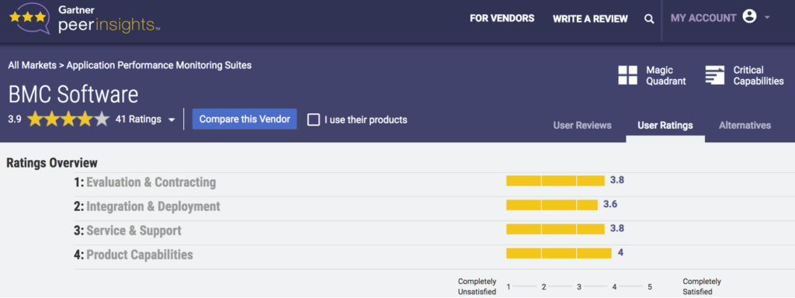Click the My Account profile avatar icon
This screenshot has width=795, height=298.
pyautogui.click(x=749, y=17)
